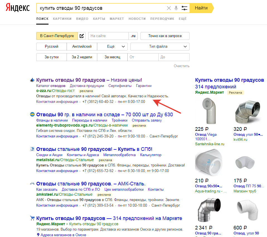Click the yellow 'Найти' button

[201, 8]
